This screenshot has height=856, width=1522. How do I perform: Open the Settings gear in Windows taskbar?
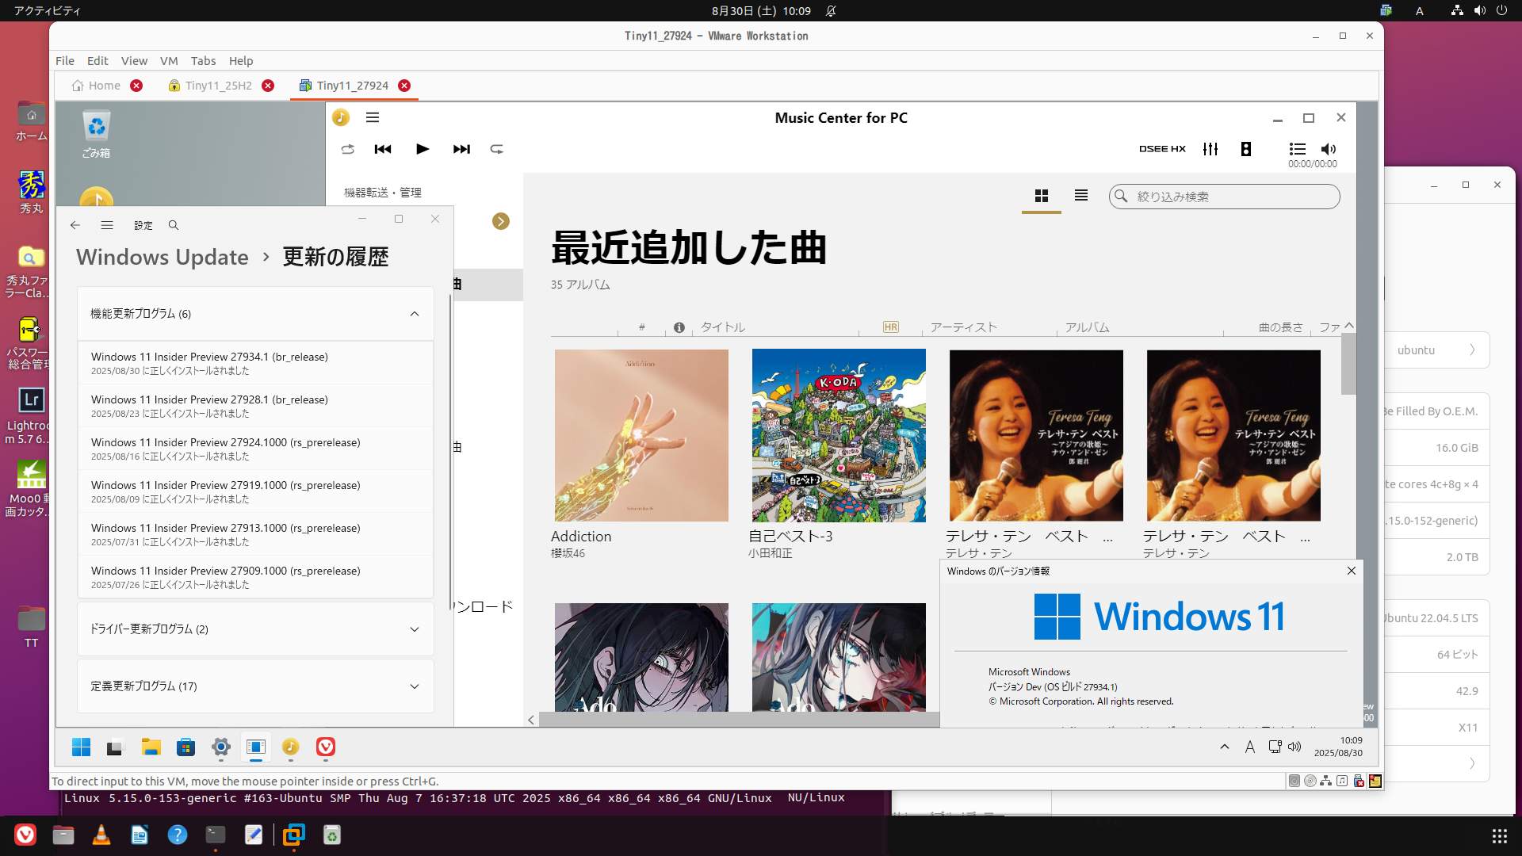(221, 747)
